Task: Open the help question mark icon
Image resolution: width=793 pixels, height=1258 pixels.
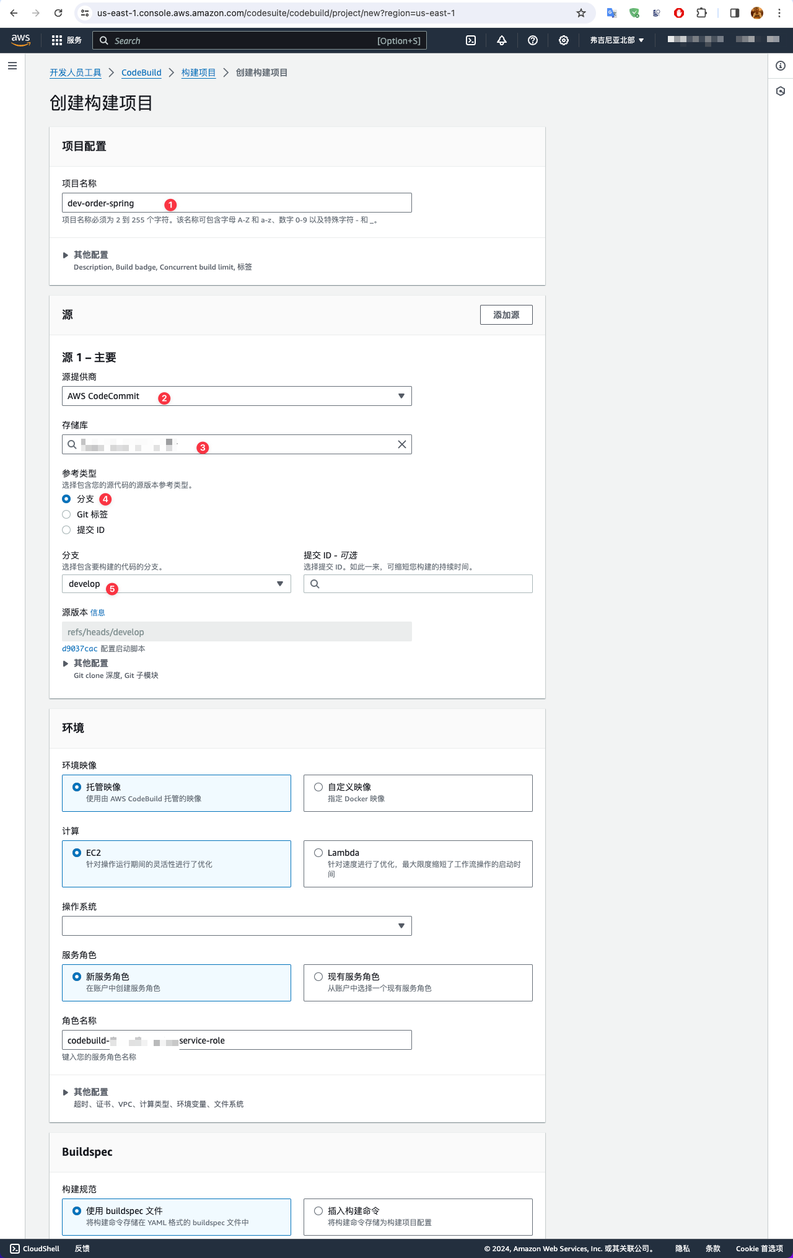Action: [533, 40]
